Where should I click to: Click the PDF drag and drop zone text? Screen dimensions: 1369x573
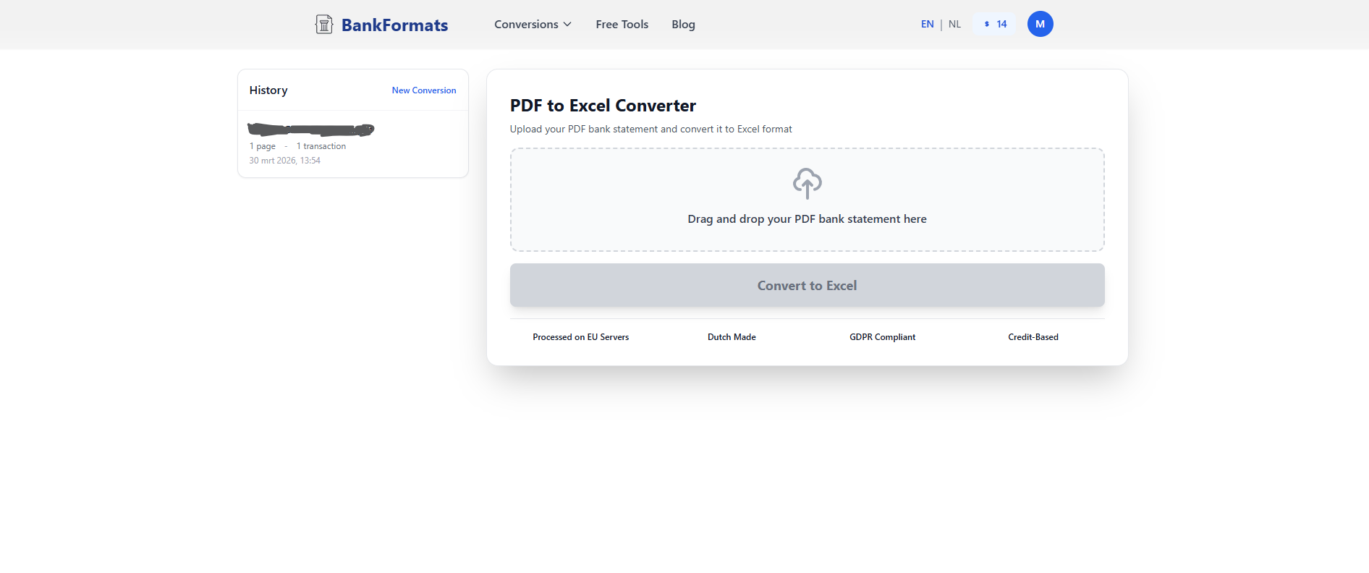pyautogui.click(x=807, y=219)
